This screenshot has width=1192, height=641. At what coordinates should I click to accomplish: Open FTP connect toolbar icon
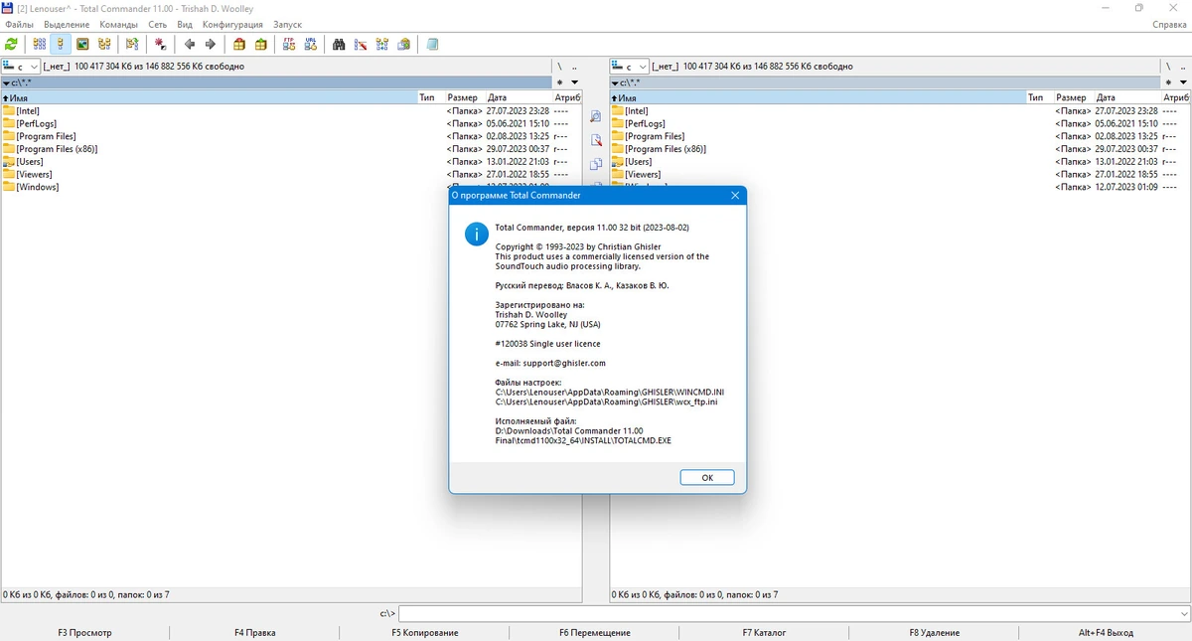(289, 44)
